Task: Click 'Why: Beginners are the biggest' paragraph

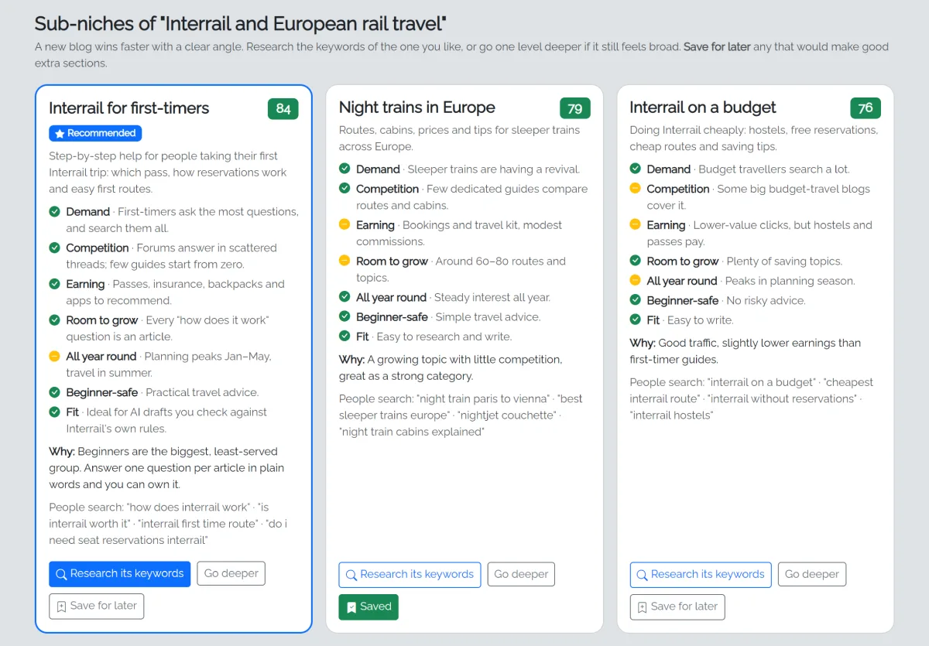Action: pyautogui.click(x=166, y=468)
